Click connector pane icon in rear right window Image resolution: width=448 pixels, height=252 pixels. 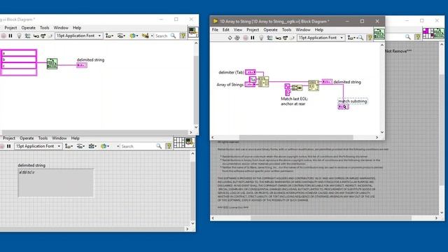click(428, 33)
